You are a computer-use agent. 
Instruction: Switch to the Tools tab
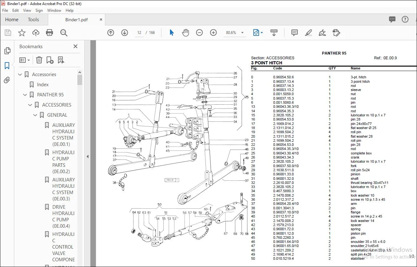[33, 20]
